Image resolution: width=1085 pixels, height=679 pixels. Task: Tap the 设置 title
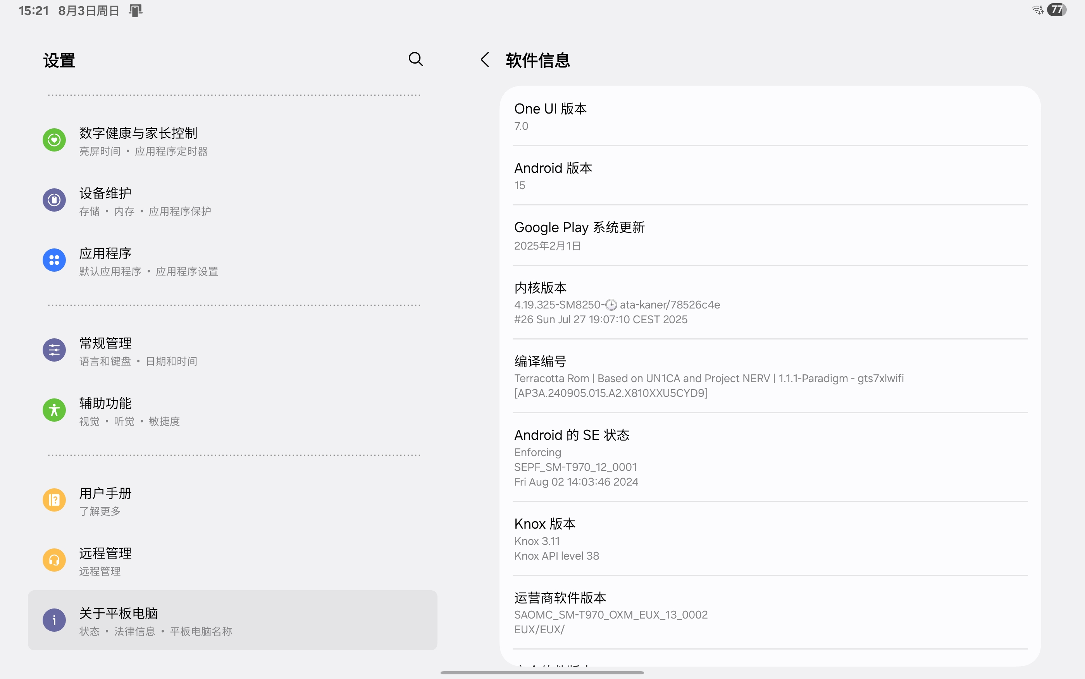click(59, 60)
